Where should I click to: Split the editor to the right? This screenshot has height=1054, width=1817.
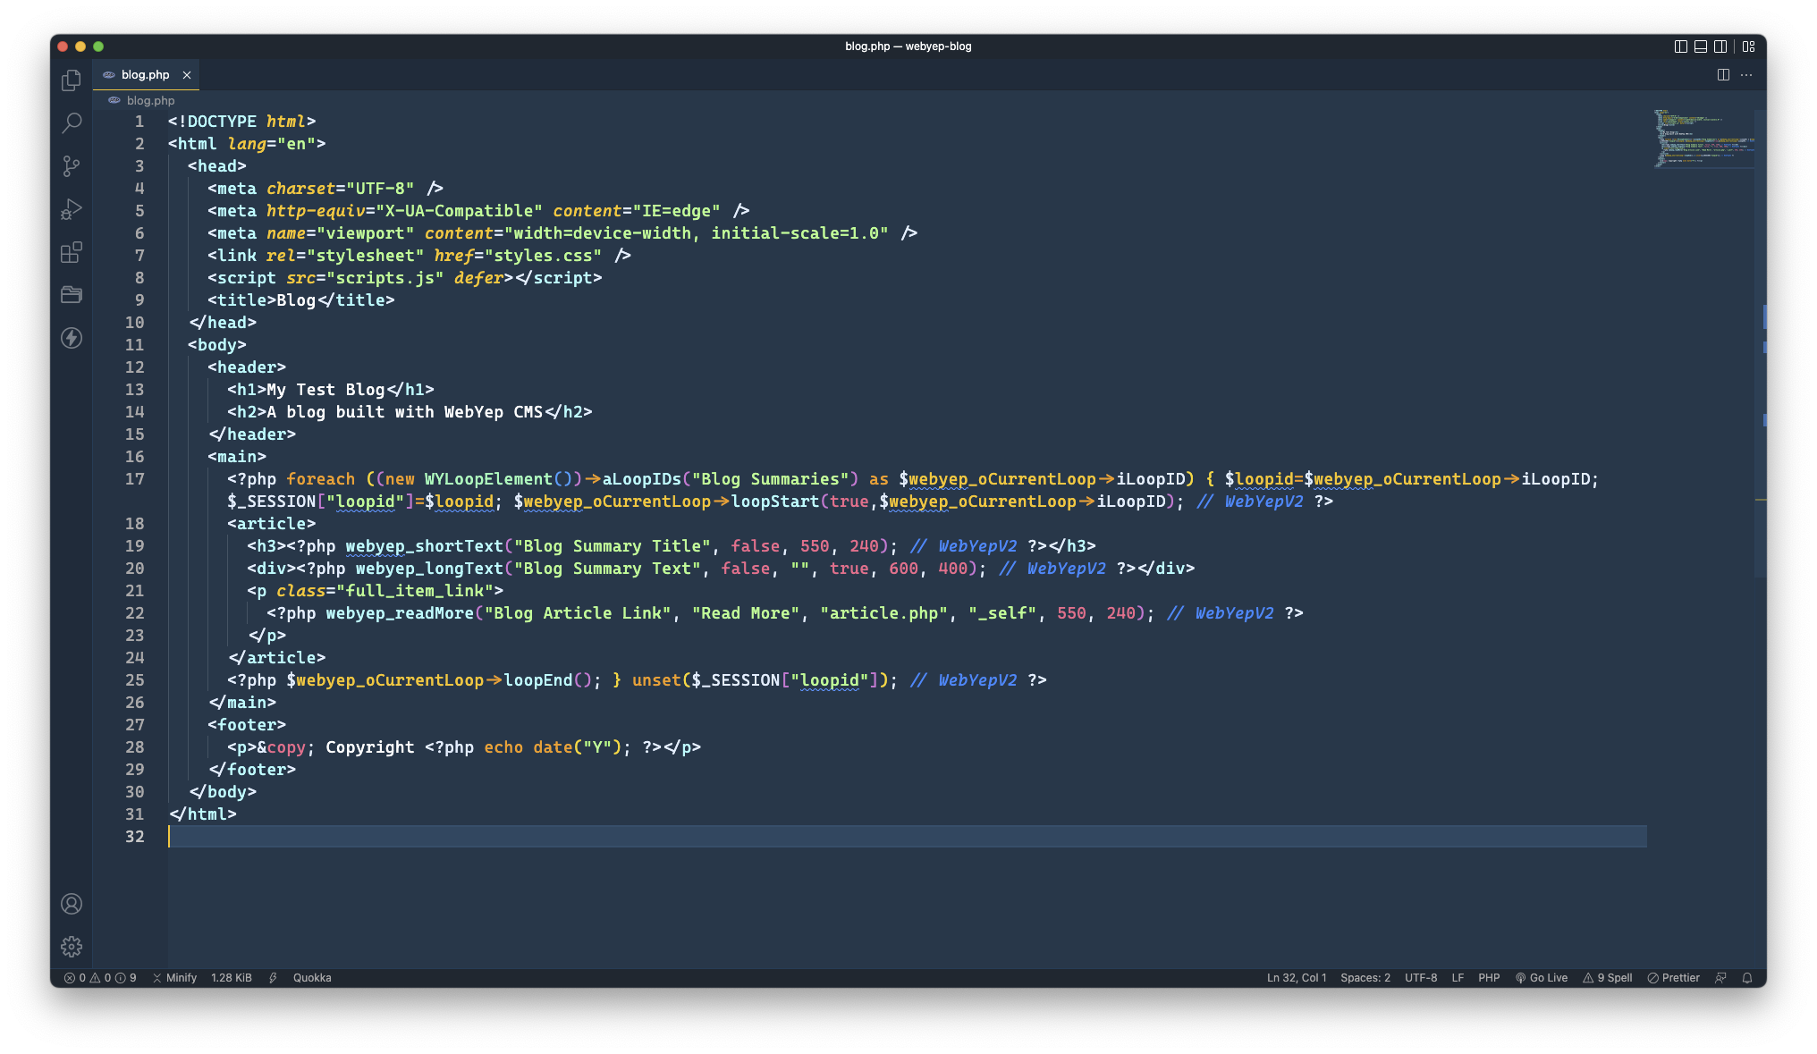pos(1723,75)
